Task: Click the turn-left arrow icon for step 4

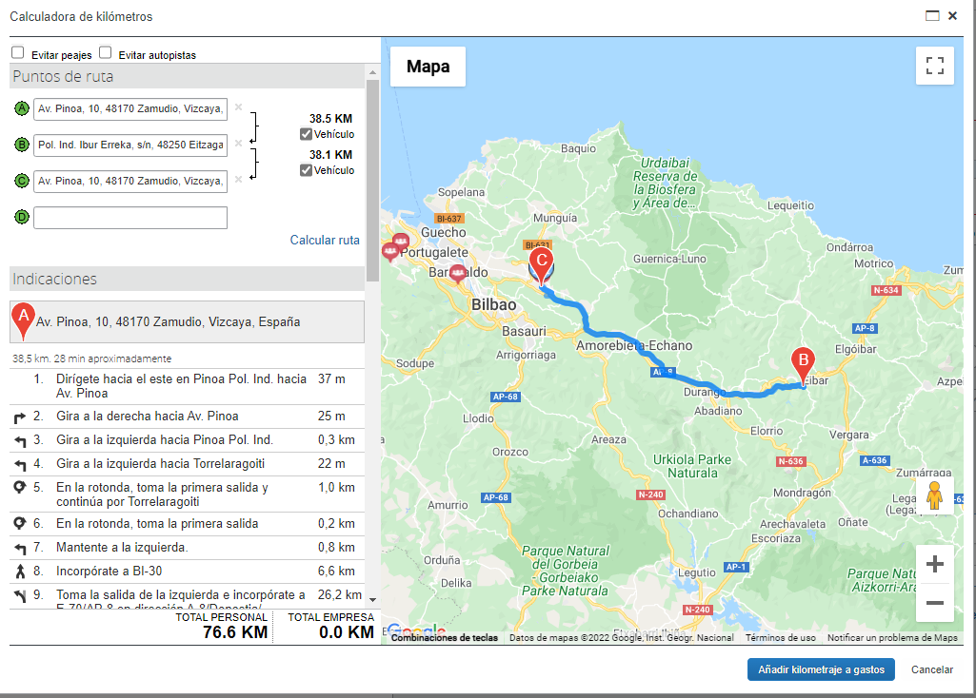Action: pyautogui.click(x=20, y=465)
